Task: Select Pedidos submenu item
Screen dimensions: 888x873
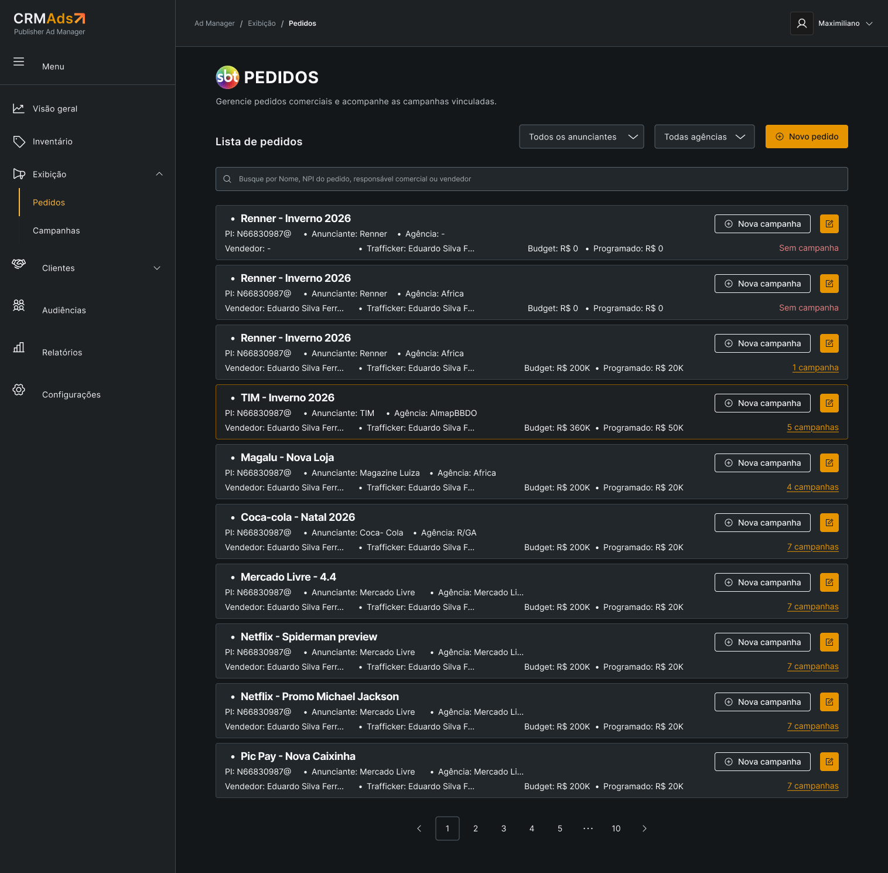Action: tap(49, 202)
